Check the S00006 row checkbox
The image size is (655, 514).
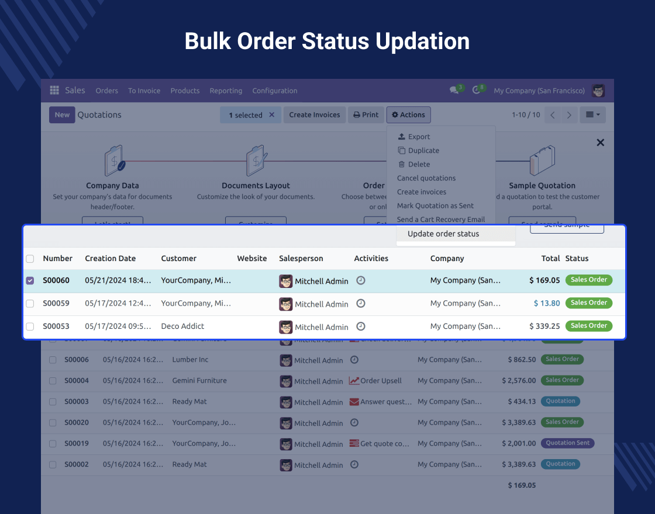click(53, 360)
